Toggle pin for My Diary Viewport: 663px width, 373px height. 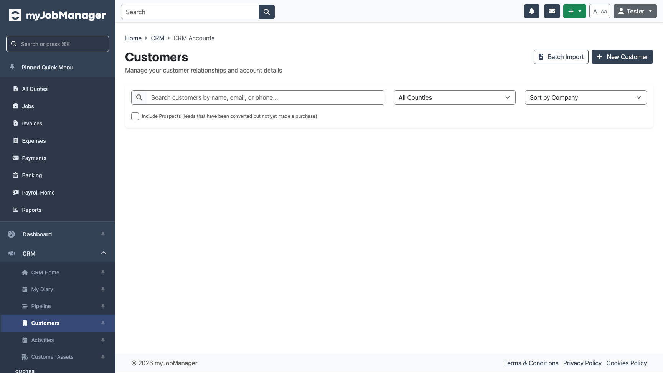coord(103,289)
